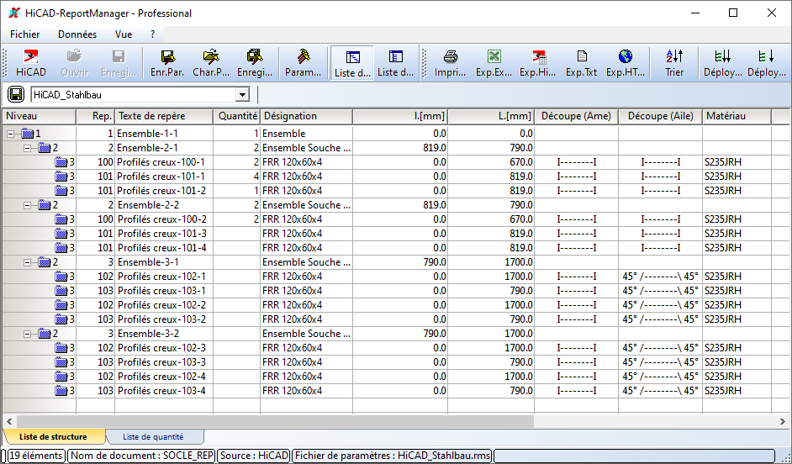
Task: Collapse the Ensemble-1-1 root tree node
Action: tap(11, 134)
